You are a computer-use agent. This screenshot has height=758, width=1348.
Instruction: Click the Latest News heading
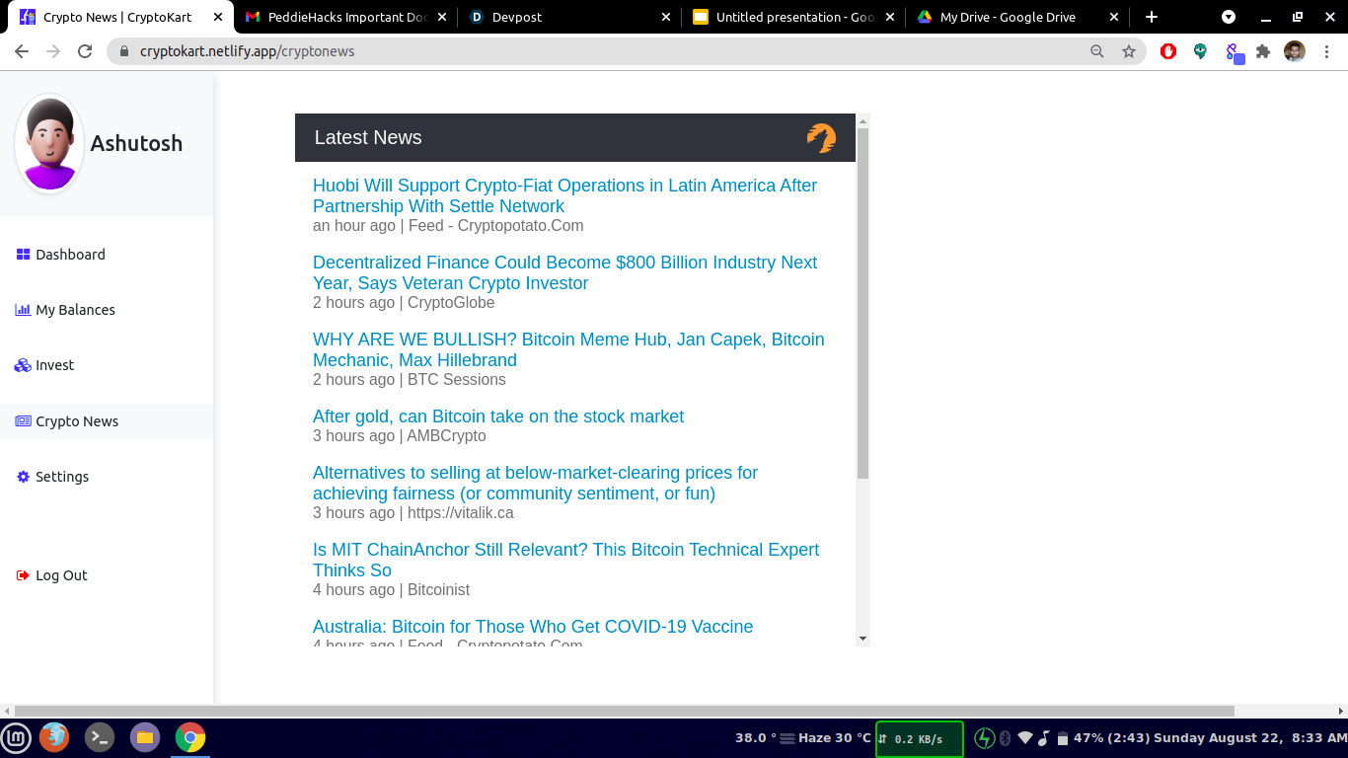368,138
